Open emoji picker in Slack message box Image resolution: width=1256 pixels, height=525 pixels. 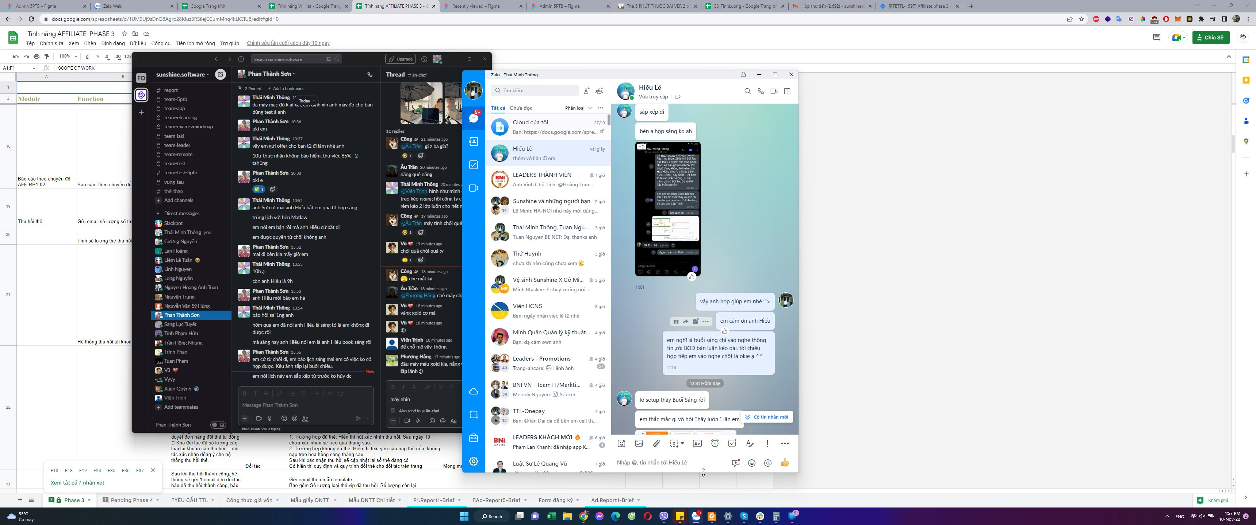pyautogui.click(x=284, y=418)
